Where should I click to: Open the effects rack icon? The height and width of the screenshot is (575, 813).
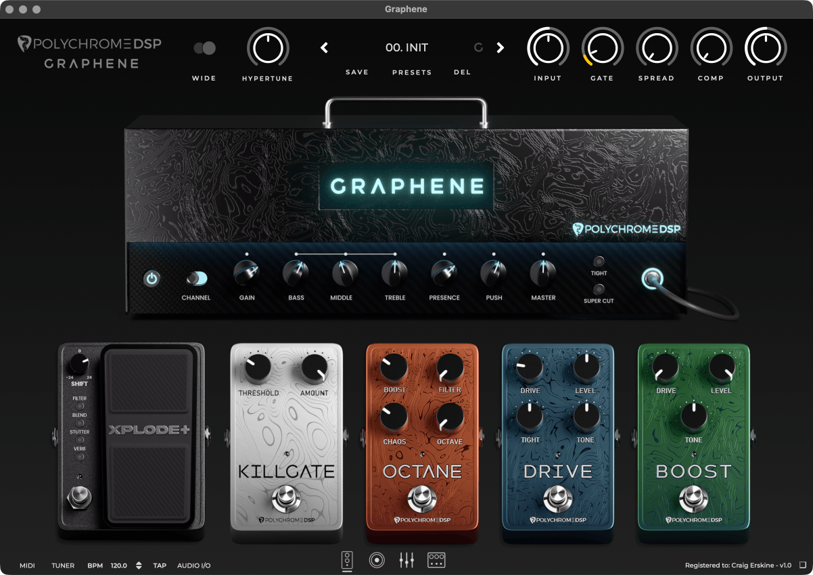point(436,559)
